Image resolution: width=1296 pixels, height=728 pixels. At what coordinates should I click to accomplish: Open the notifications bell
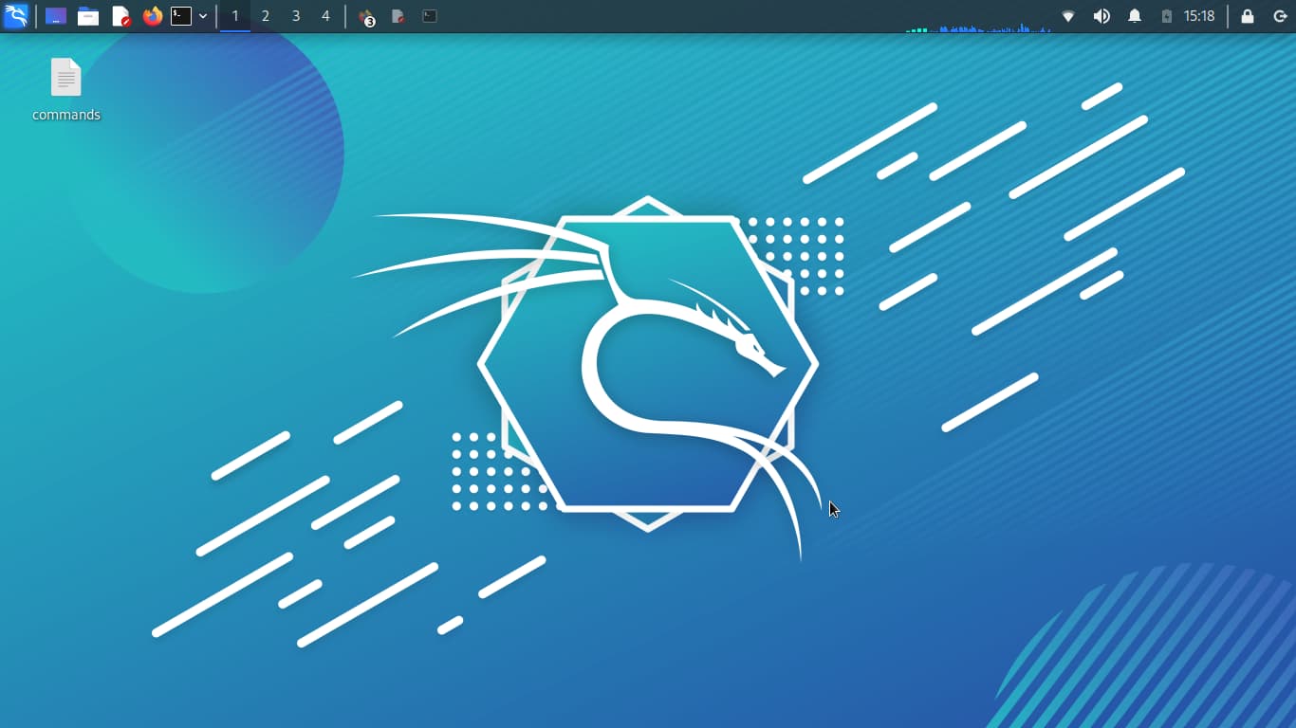[x=1135, y=16]
